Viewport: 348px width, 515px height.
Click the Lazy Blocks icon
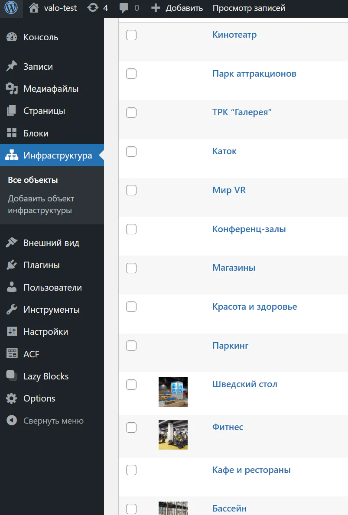(12, 376)
